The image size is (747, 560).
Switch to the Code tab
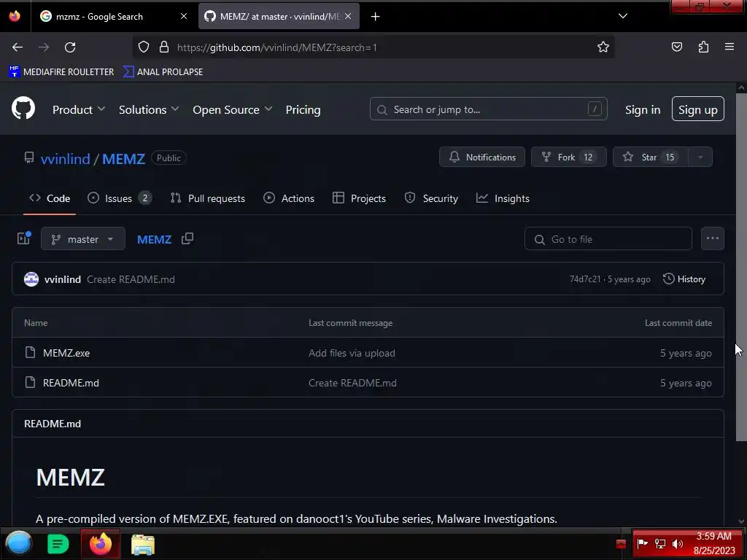coord(50,198)
